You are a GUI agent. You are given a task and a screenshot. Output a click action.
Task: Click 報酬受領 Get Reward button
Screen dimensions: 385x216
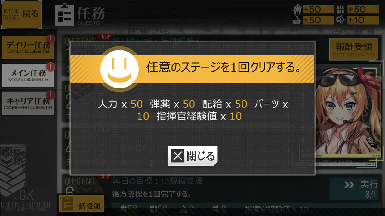coord(354,49)
